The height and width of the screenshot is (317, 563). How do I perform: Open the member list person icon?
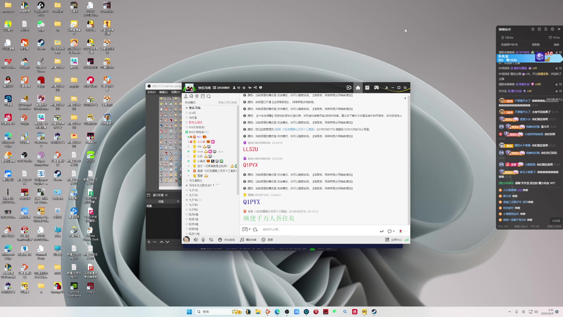[x=186, y=96]
